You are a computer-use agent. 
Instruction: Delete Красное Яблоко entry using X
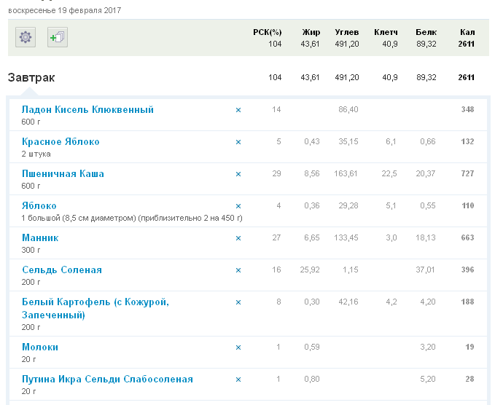click(238, 142)
